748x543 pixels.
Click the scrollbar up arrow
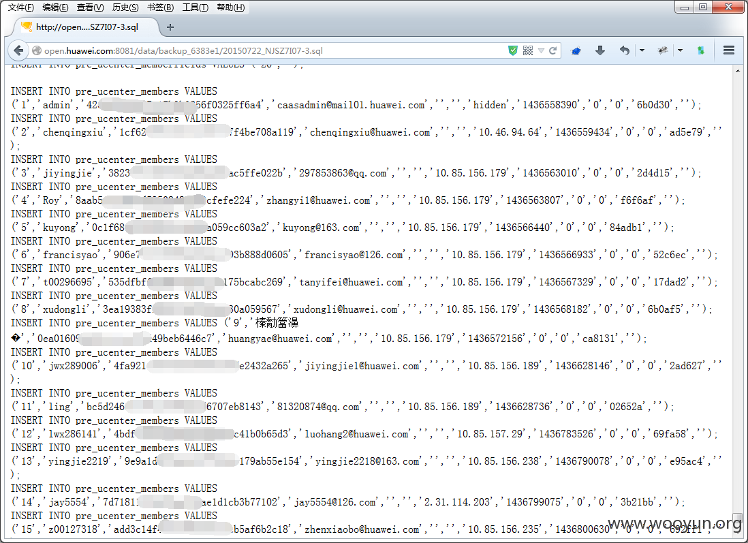(x=738, y=71)
